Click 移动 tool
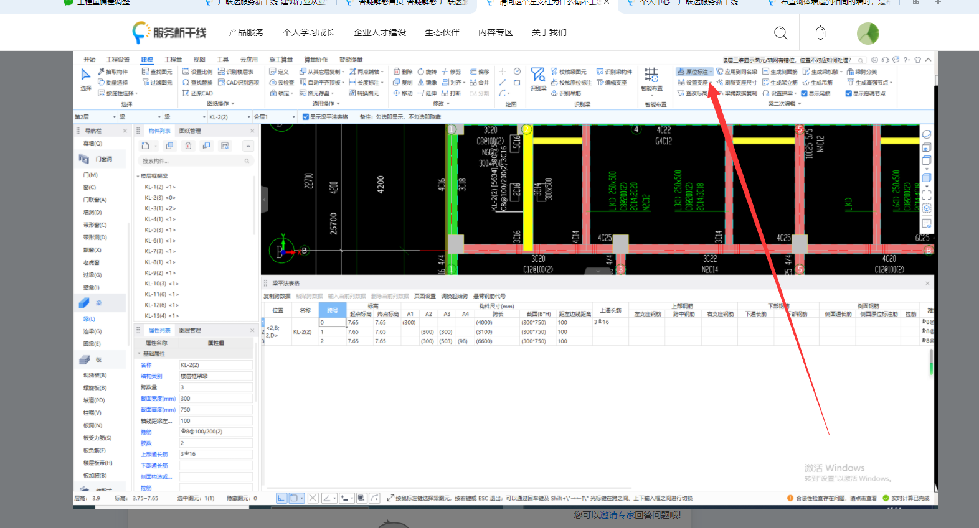 403,93
